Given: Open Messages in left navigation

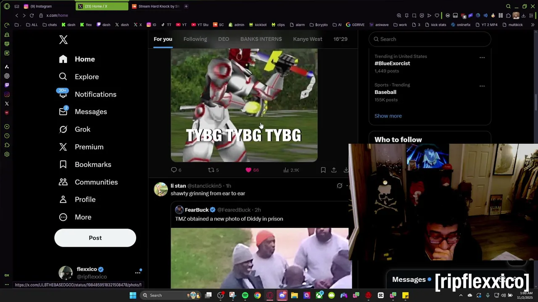Looking at the screenshot, I should pos(83,112).
